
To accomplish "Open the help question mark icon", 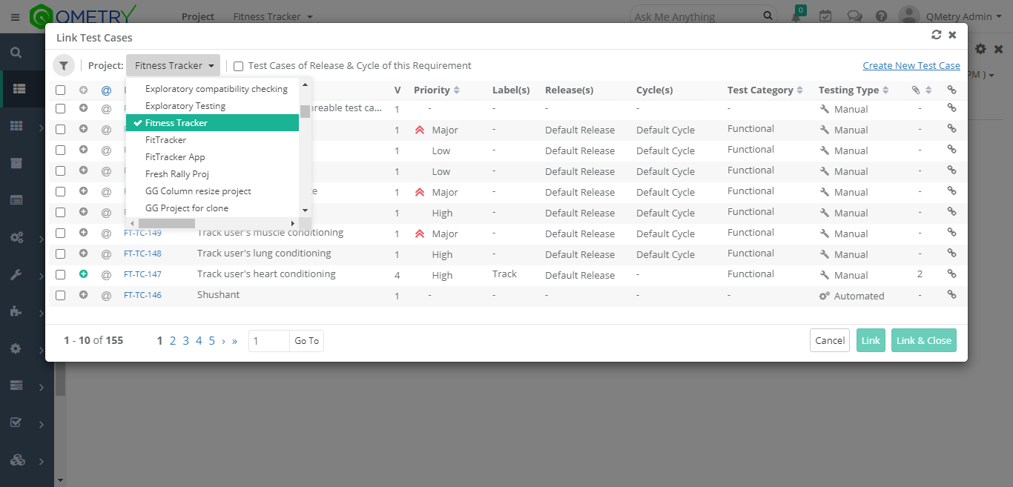I will (x=881, y=16).
